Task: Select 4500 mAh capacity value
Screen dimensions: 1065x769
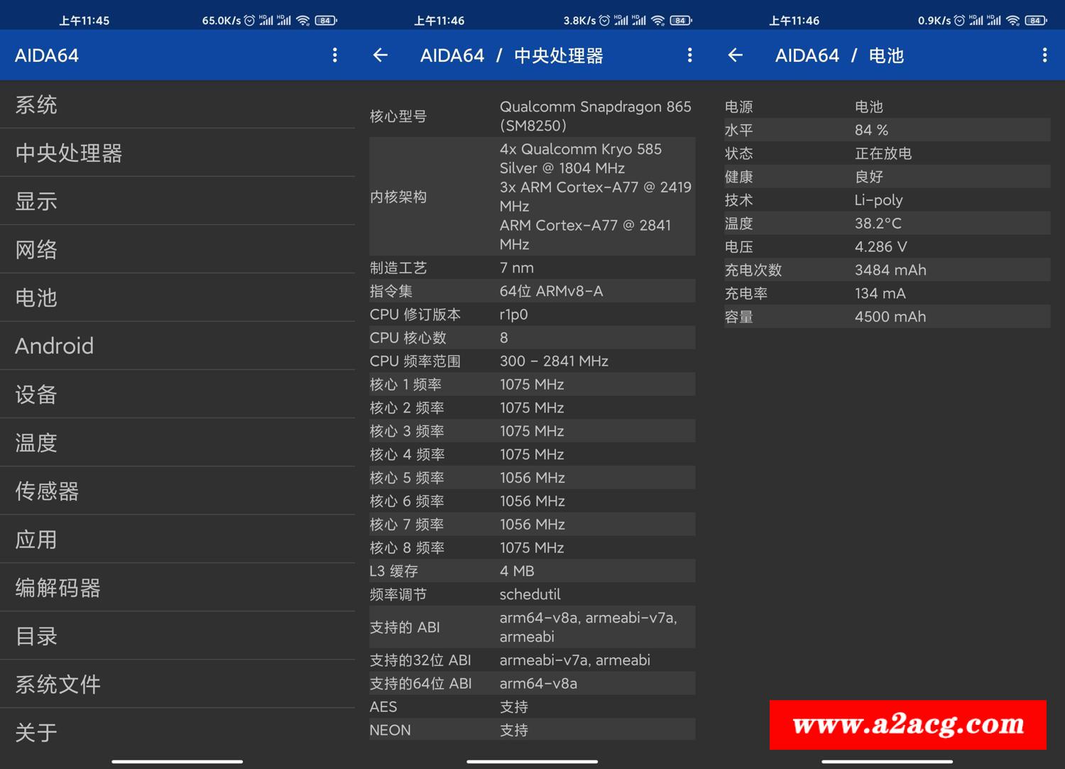Action: [x=890, y=317]
